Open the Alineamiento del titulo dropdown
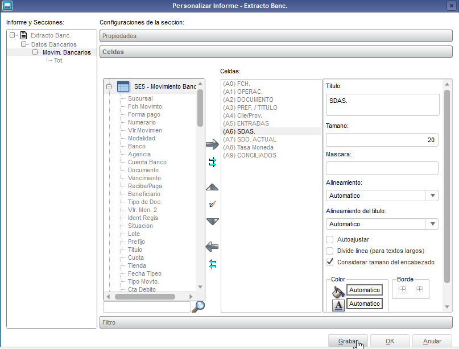This screenshot has height=349, width=459. [432, 224]
